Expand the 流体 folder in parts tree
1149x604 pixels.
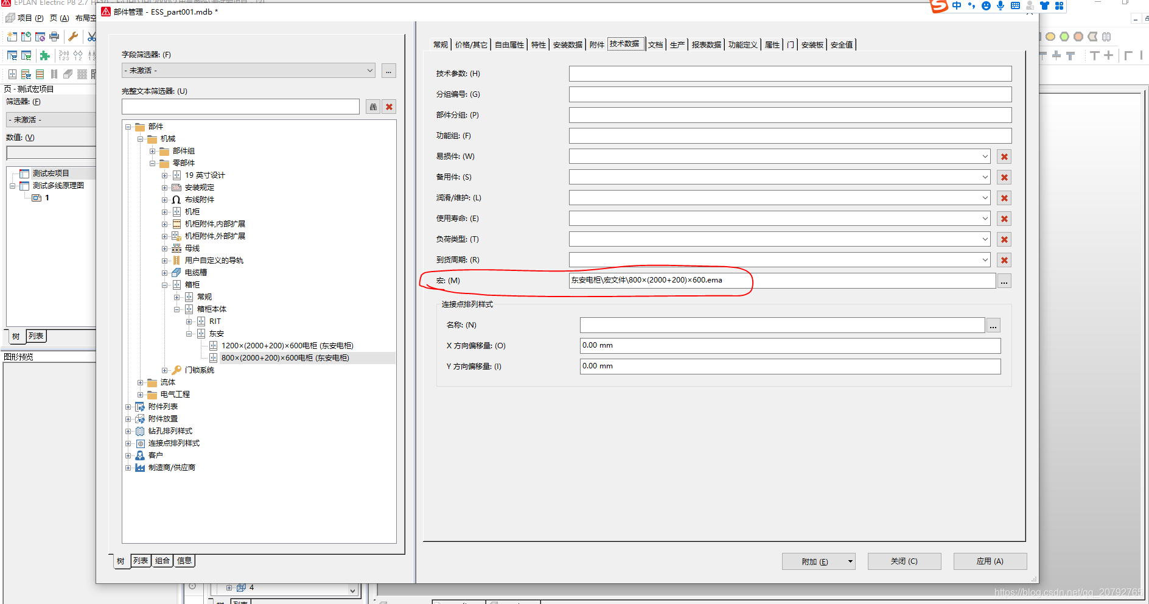(x=141, y=382)
